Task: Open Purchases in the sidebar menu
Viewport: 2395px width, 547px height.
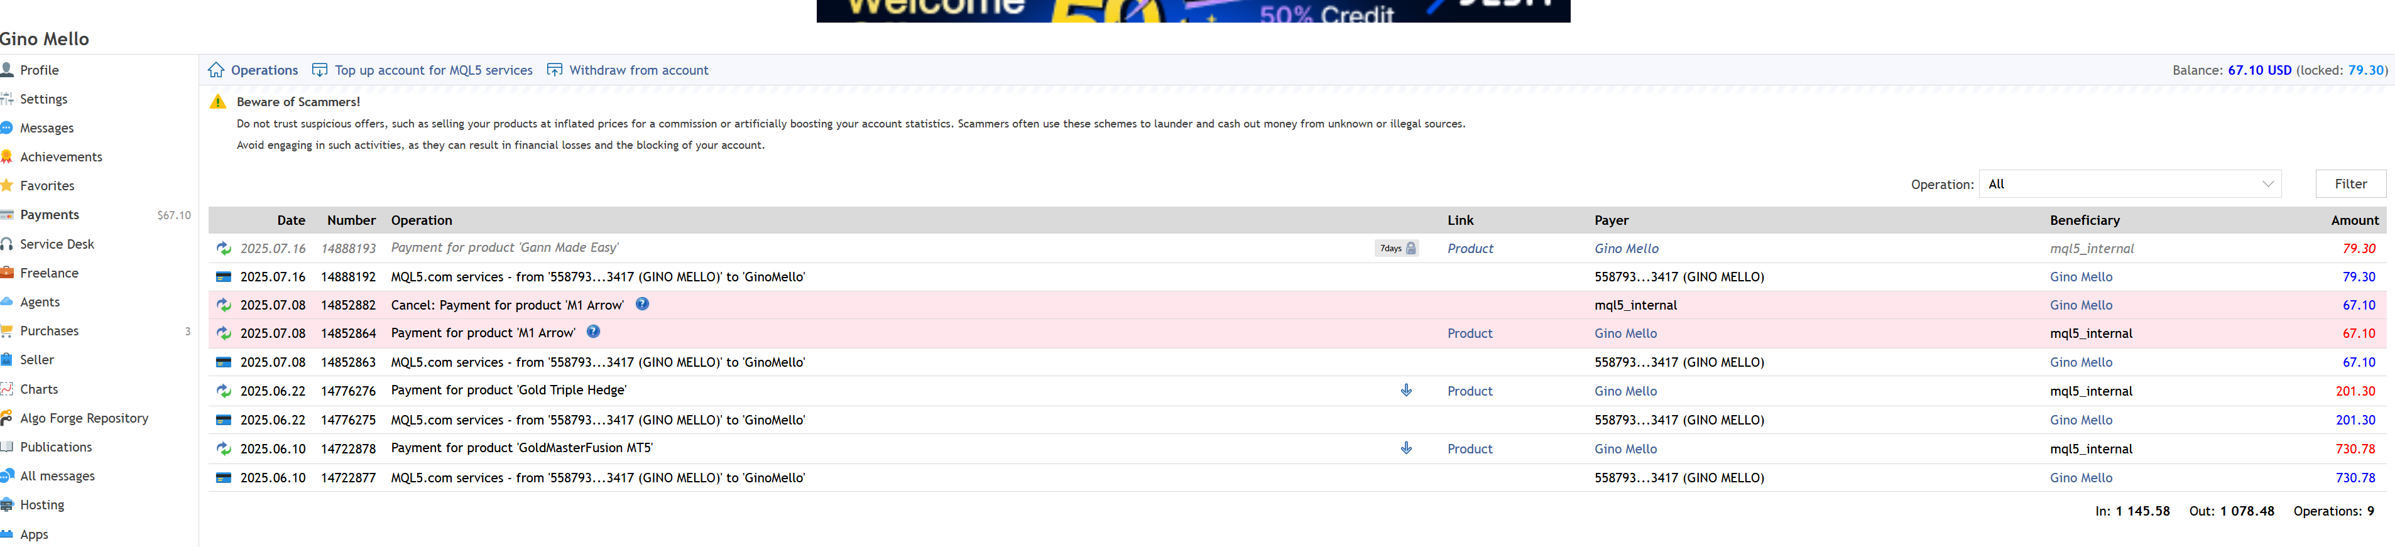Action: pyautogui.click(x=49, y=330)
